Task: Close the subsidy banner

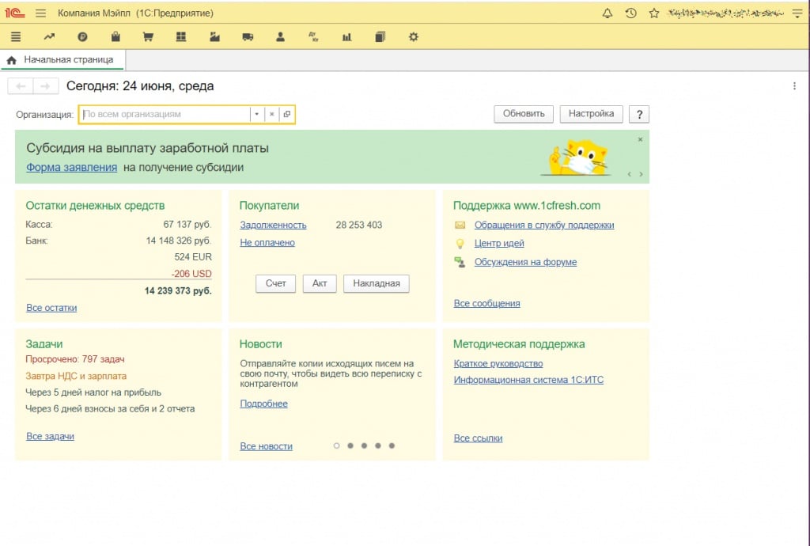Action: tap(640, 139)
